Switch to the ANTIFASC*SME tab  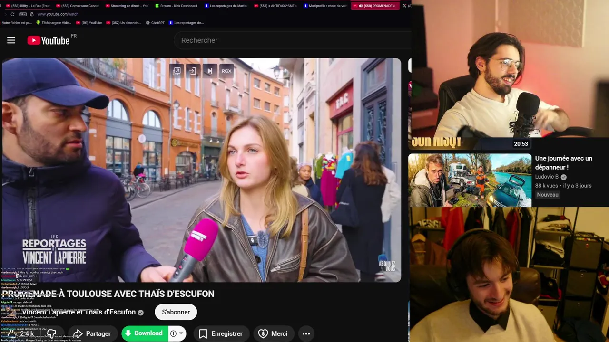pos(275,6)
